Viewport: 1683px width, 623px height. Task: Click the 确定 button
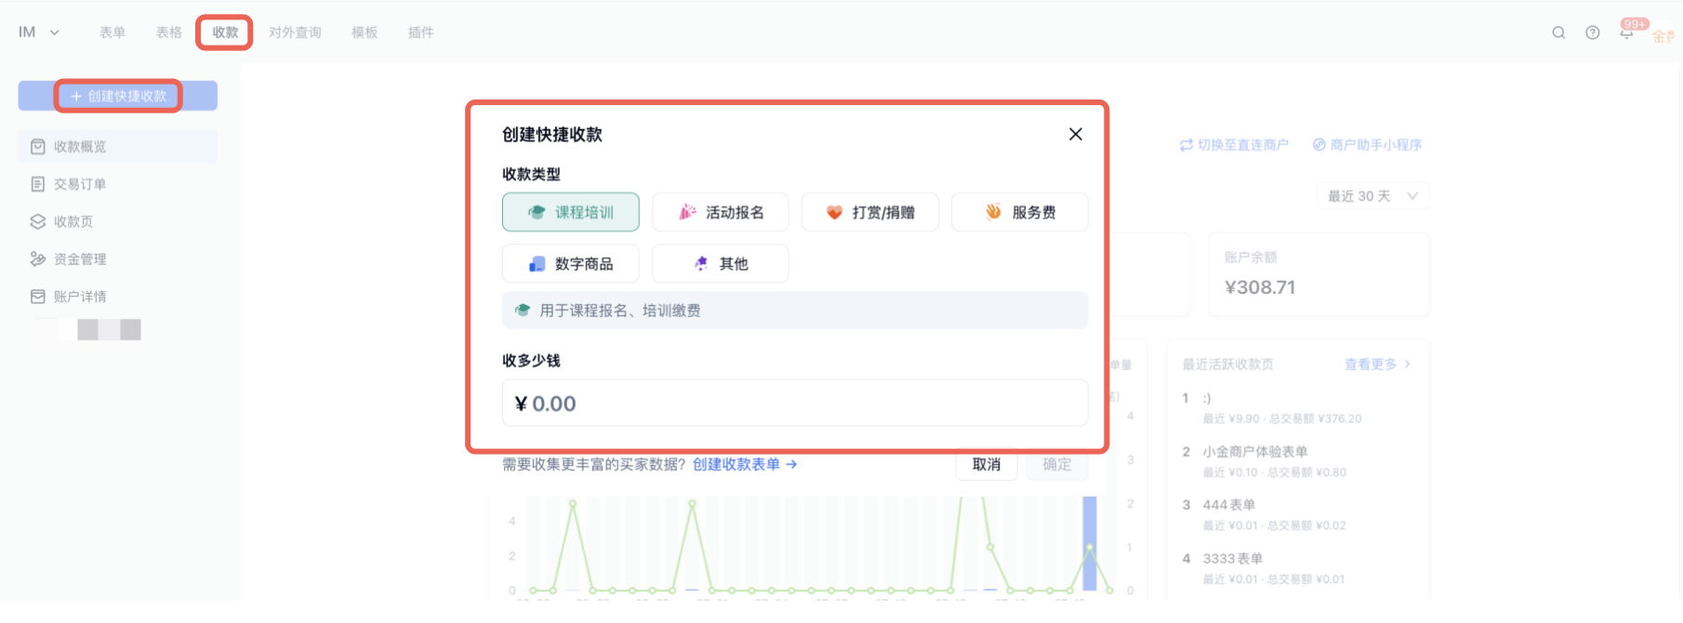point(1057,464)
